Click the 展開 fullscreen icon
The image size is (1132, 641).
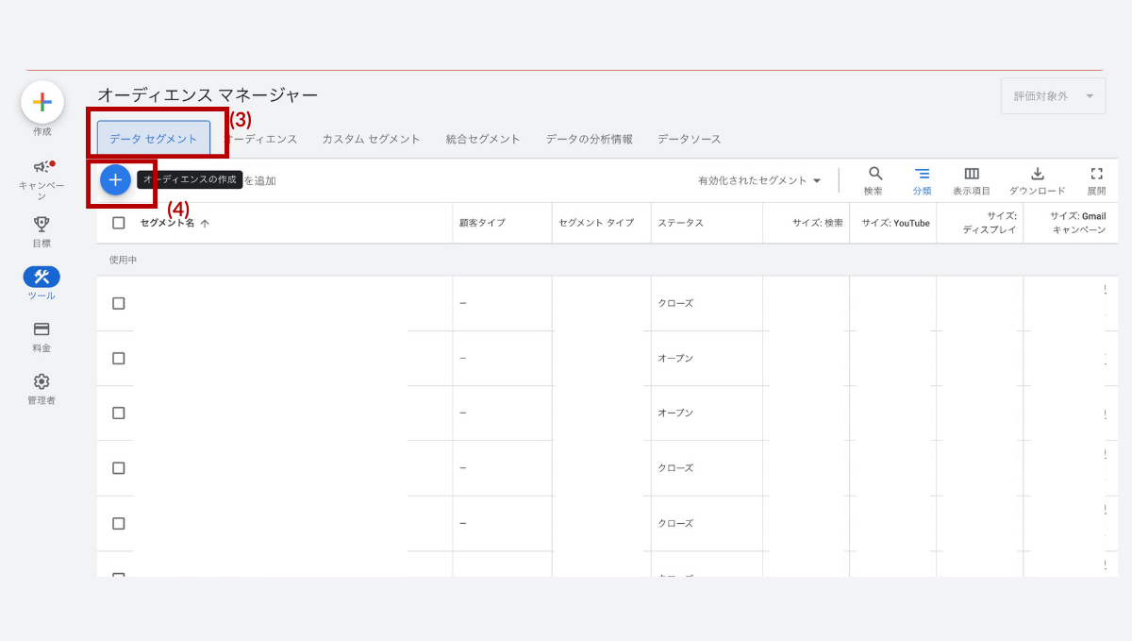point(1096,174)
